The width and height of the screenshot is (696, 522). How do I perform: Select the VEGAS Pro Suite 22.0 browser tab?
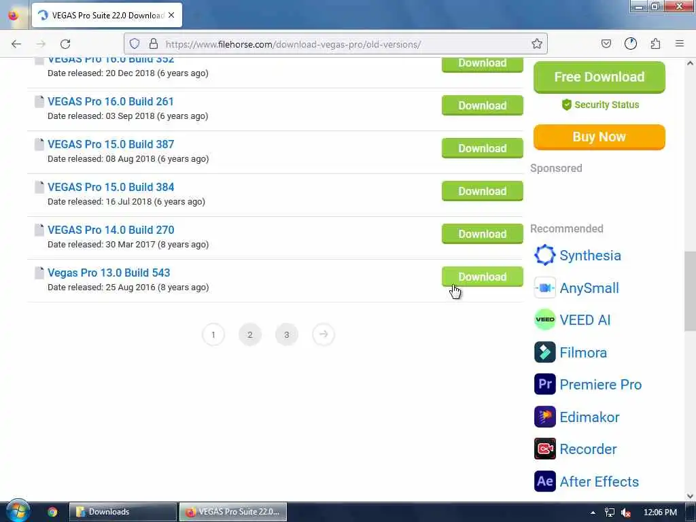coord(107,15)
